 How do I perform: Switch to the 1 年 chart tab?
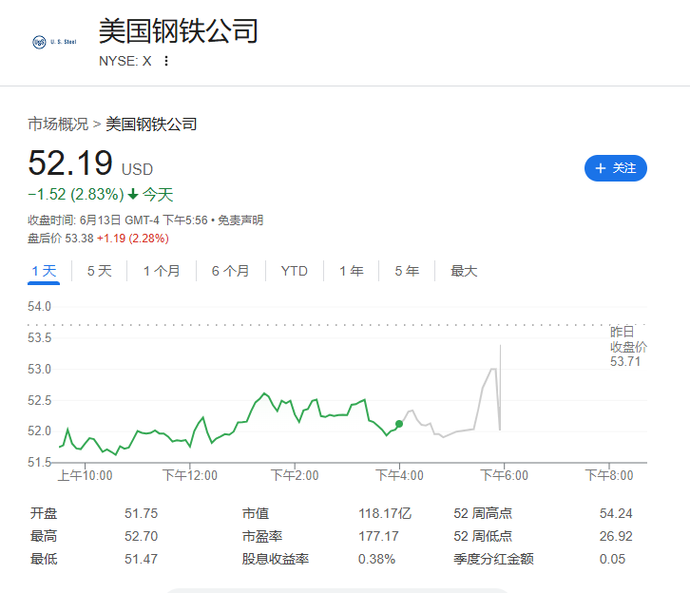(351, 271)
